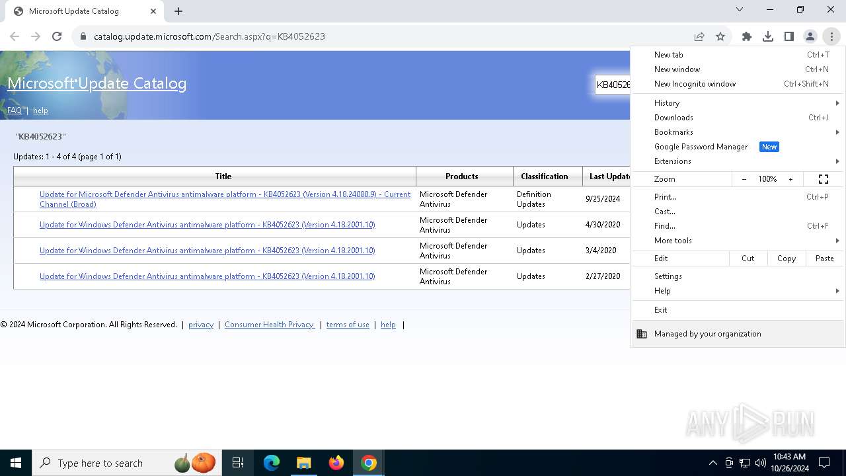Open File Explorer from the taskbar

(x=304, y=463)
